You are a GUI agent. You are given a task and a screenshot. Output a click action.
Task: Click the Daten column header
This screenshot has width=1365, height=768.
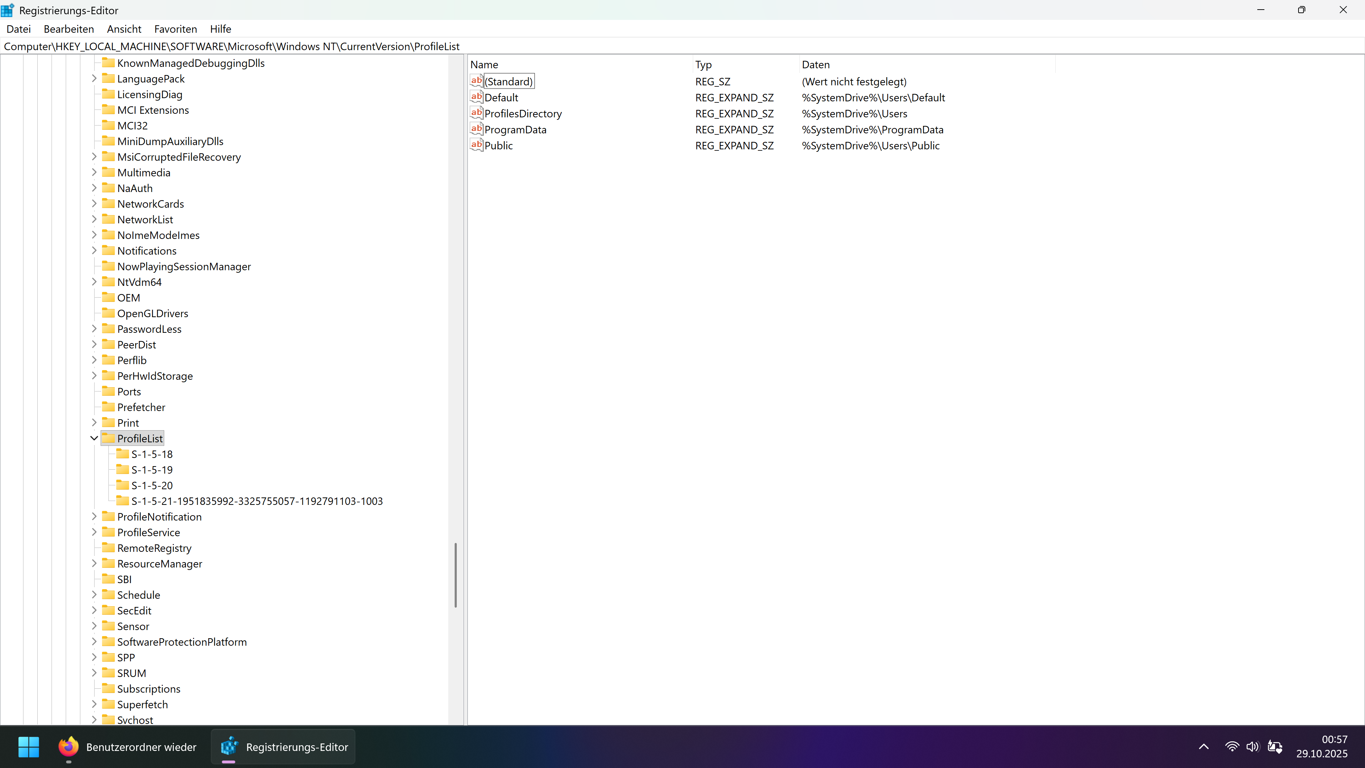[815, 65]
